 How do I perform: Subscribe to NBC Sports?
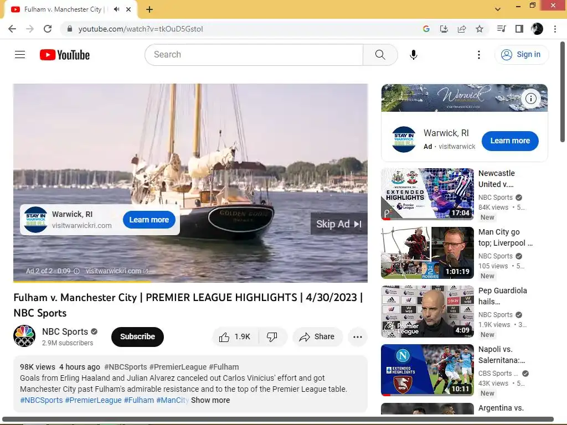137,336
